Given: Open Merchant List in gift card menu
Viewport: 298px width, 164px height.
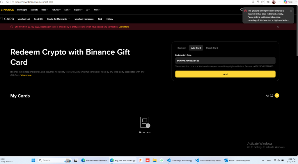Looking at the screenshot, I should point(24,19).
